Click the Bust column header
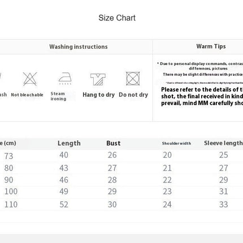This screenshot has height=243, width=243. (x=114, y=143)
